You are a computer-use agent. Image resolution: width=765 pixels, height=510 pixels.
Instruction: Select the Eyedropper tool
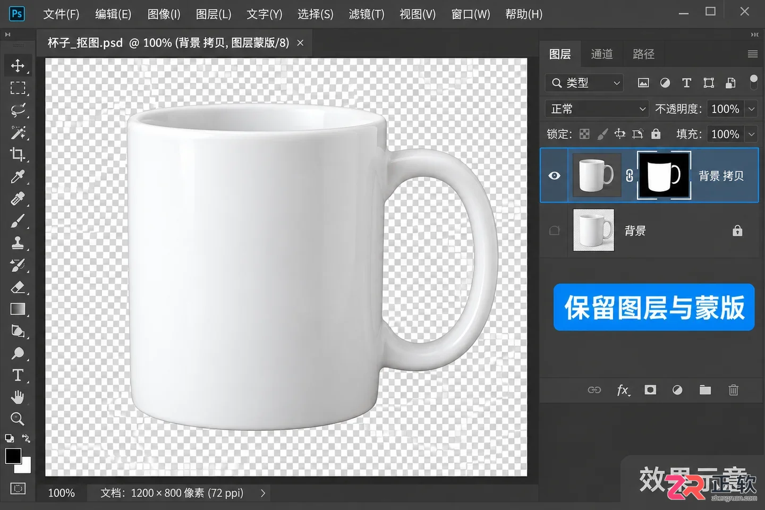point(18,177)
